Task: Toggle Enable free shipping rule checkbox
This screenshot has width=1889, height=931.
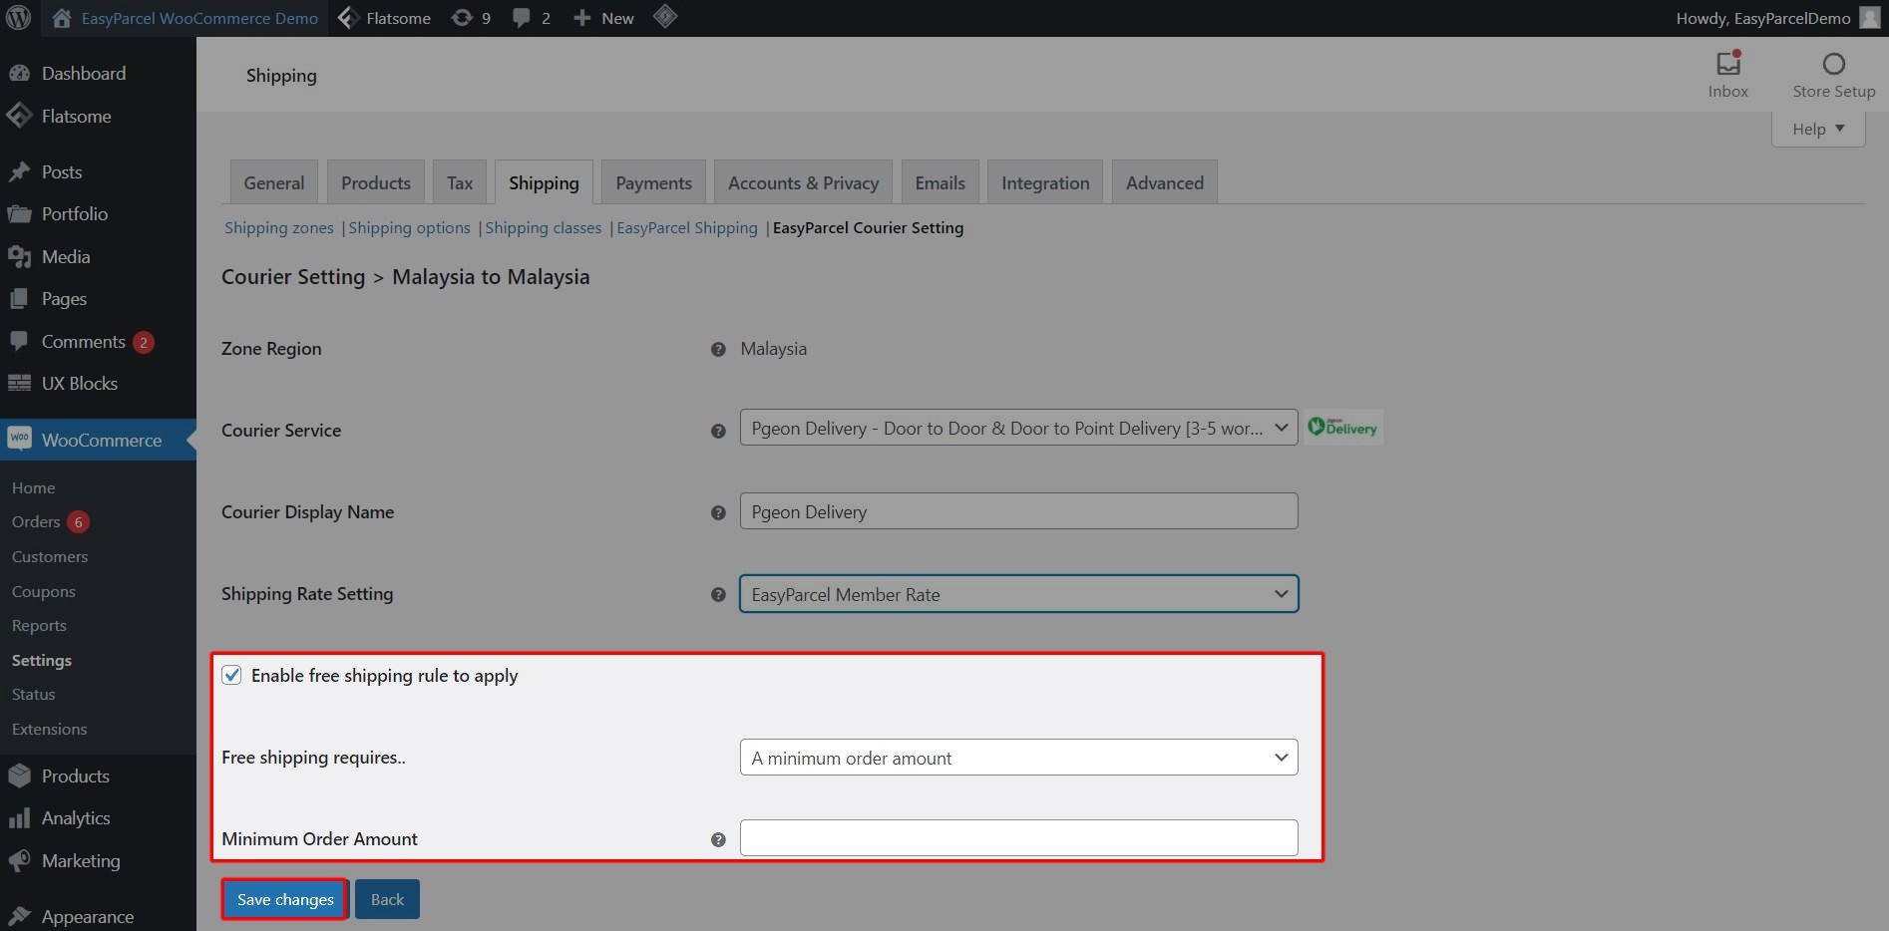Action: pyautogui.click(x=231, y=675)
